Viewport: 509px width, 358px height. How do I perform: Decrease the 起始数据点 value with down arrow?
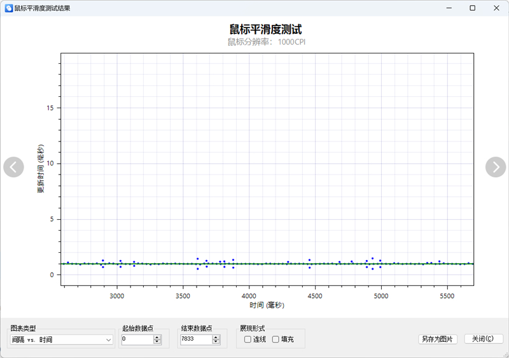tap(157, 343)
